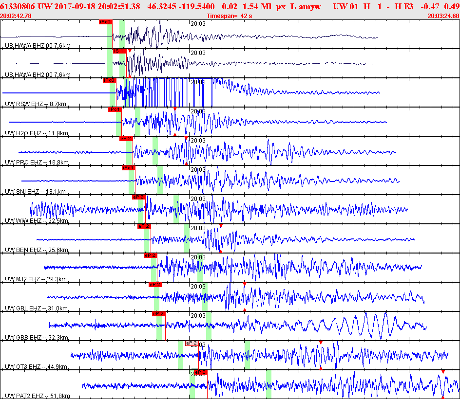Click the Timespan= 42 s label
The width and height of the screenshot is (460, 399).
pos(230,16)
